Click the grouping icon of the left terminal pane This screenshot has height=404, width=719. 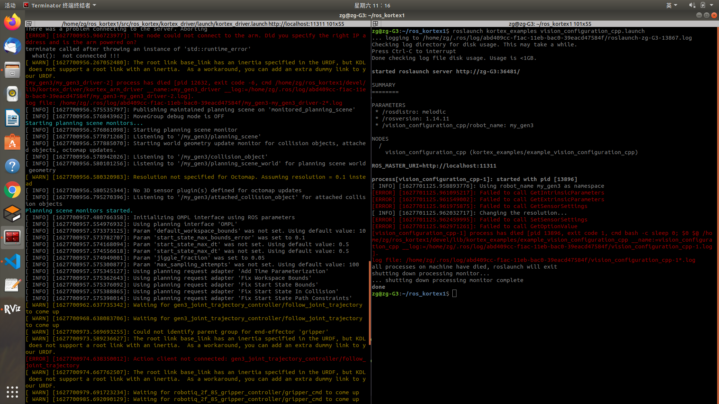tap(29, 24)
